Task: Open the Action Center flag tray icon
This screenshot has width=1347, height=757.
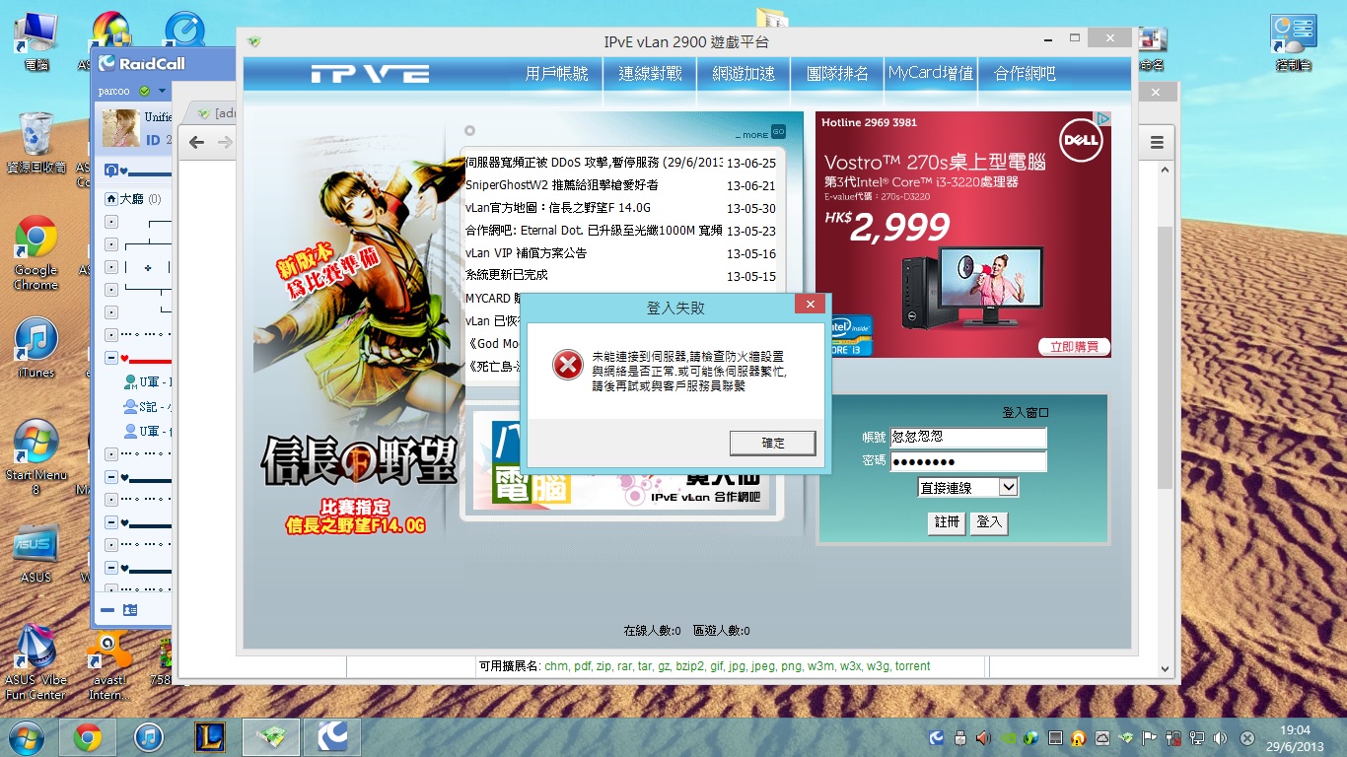Action: point(1150,737)
